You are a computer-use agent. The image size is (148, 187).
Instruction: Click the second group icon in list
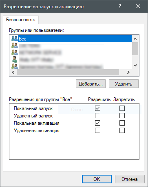click(15, 45)
